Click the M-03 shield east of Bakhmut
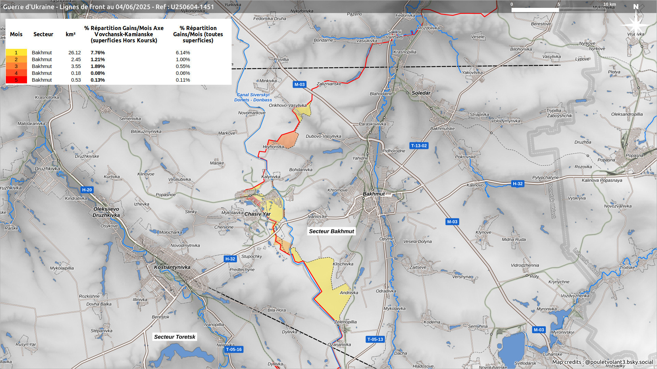The width and height of the screenshot is (657, 369). pyautogui.click(x=452, y=222)
